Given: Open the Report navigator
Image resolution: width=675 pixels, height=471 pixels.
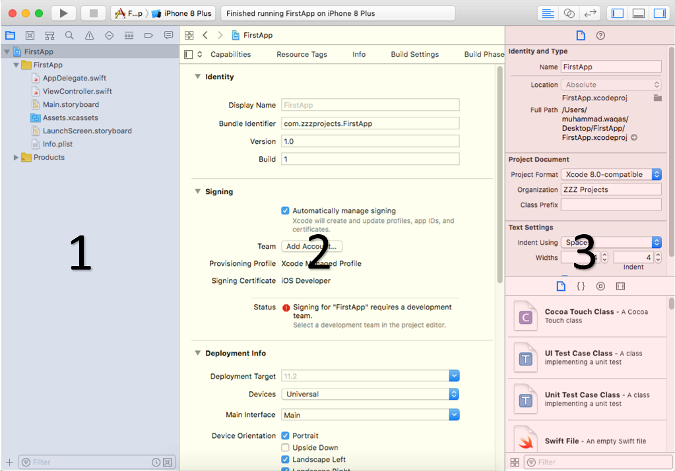Looking at the screenshot, I should [x=168, y=36].
